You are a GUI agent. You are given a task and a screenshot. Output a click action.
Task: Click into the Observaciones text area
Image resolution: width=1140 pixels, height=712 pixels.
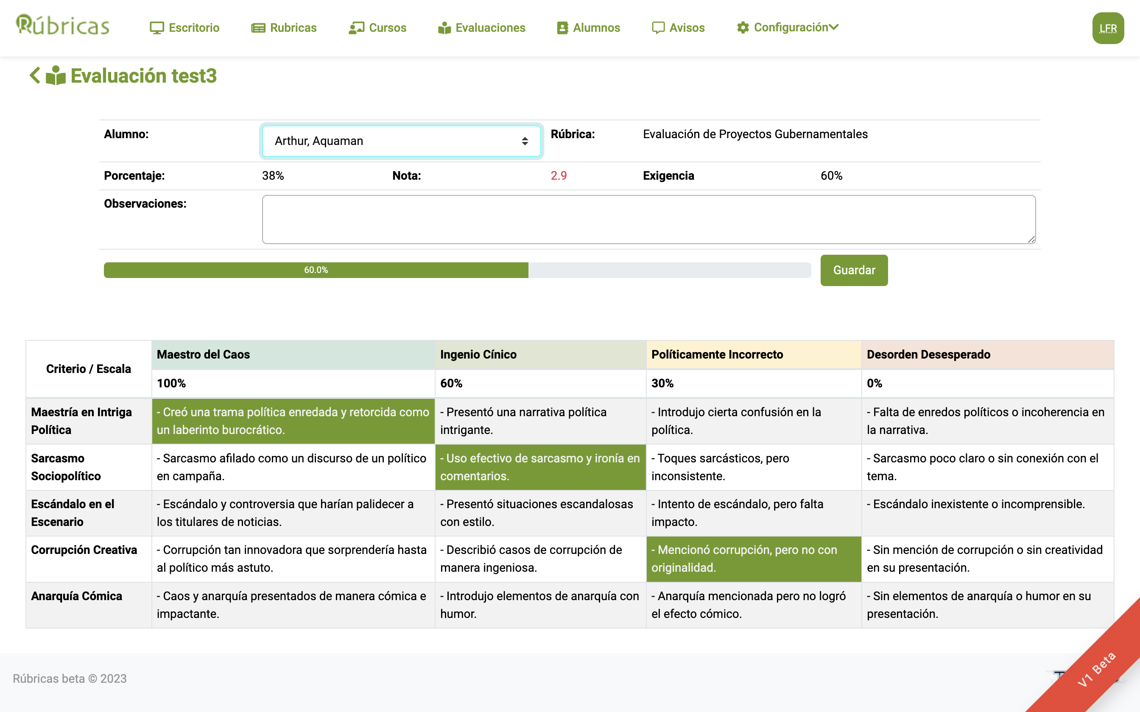coord(648,220)
